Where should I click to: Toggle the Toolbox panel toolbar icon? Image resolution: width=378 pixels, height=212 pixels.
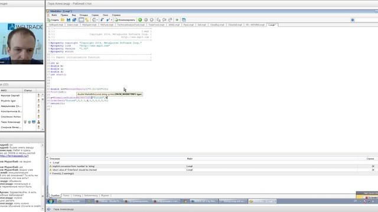pos(87,20)
